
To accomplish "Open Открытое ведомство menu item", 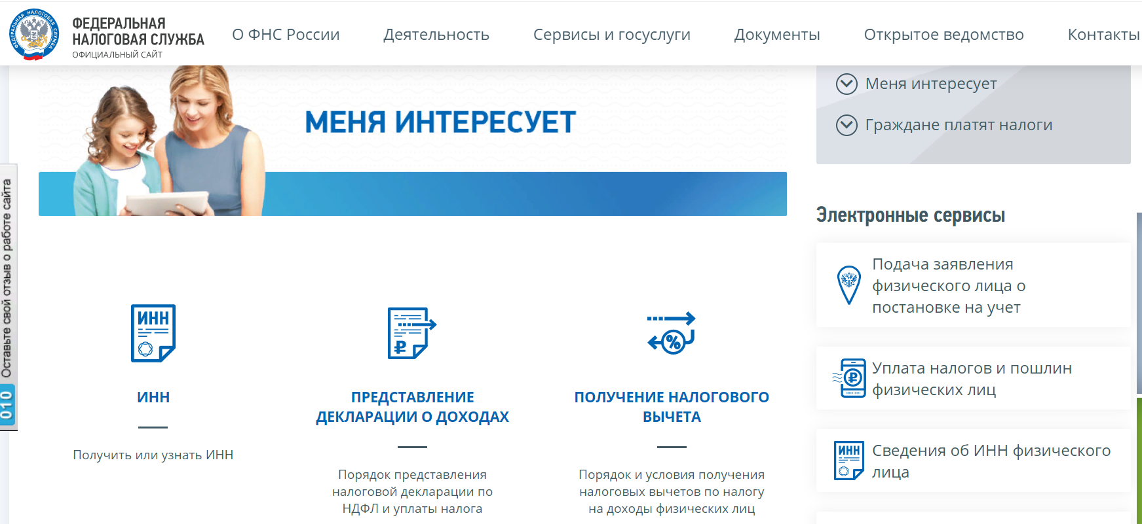I will 943,35.
